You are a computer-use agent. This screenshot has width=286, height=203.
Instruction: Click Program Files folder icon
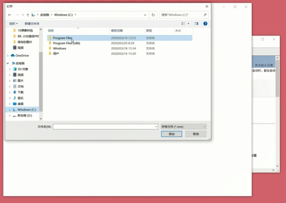[x=50, y=38]
